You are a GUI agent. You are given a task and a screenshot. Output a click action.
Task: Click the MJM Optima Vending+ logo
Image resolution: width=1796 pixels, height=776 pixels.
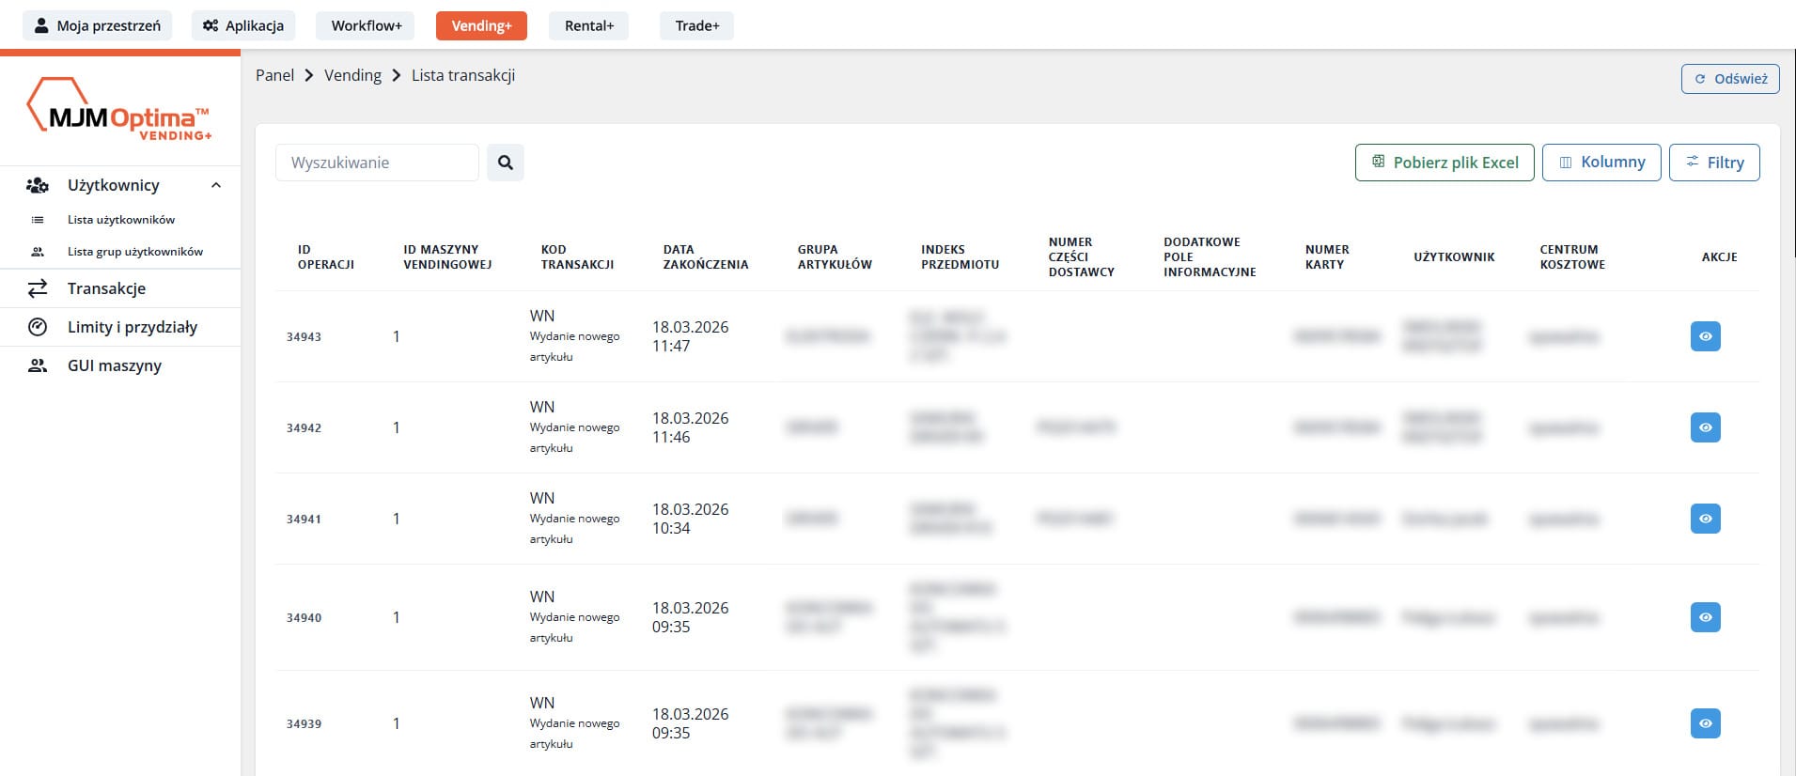point(119,110)
